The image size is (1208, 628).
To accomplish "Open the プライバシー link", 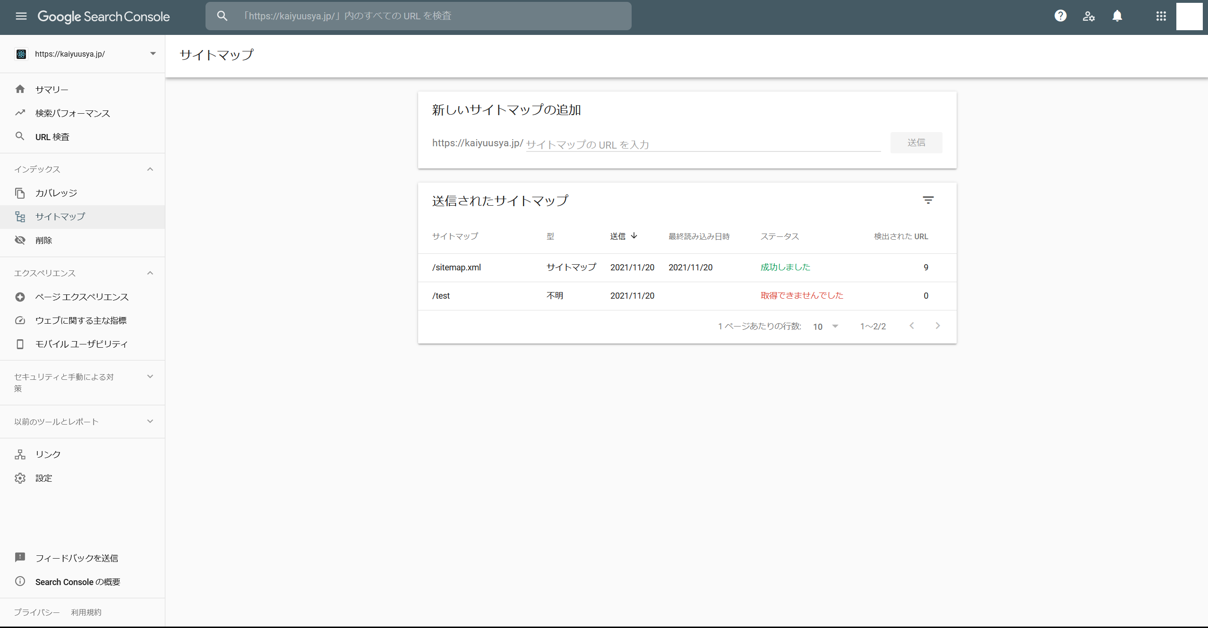I will tap(36, 612).
